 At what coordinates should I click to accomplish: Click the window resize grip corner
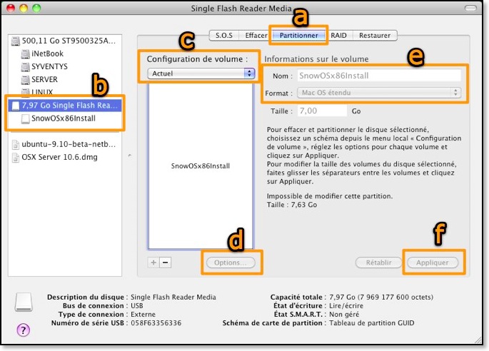478,340
